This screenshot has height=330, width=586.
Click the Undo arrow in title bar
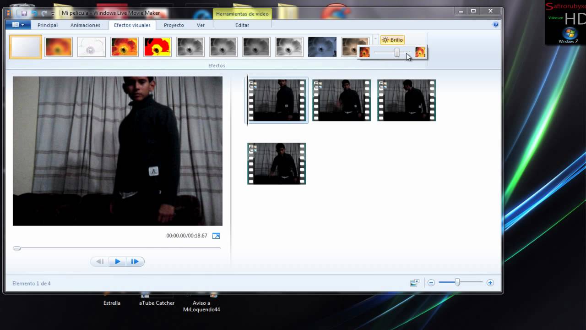pos(34,13)
